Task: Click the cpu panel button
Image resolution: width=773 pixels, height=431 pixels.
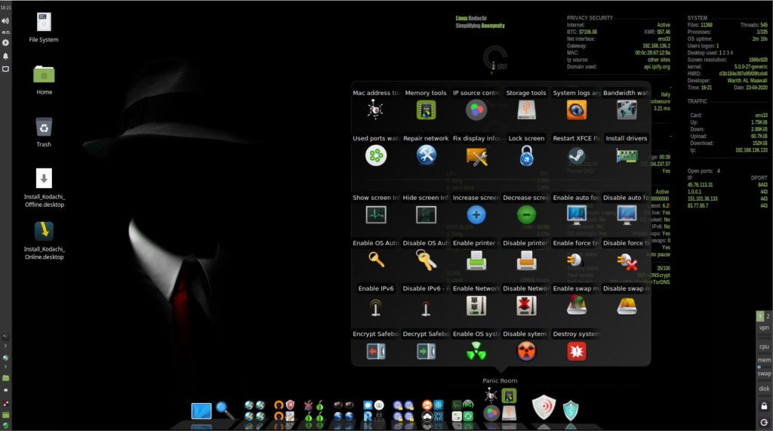Action: pos(764,346)
